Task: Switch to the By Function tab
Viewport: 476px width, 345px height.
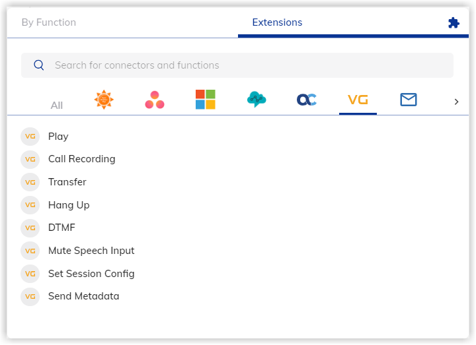Action: click(49, 22)
